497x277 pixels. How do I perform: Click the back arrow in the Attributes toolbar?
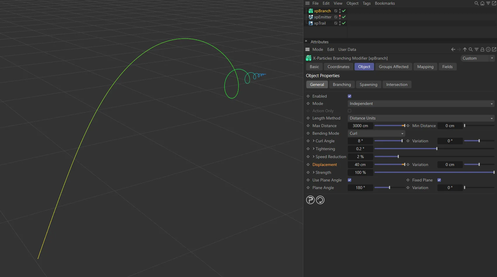[x=453, y=49]
